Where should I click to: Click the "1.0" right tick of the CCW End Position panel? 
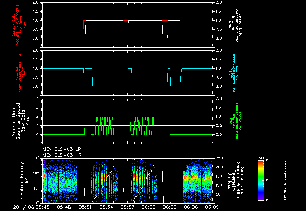pos(219,68)
